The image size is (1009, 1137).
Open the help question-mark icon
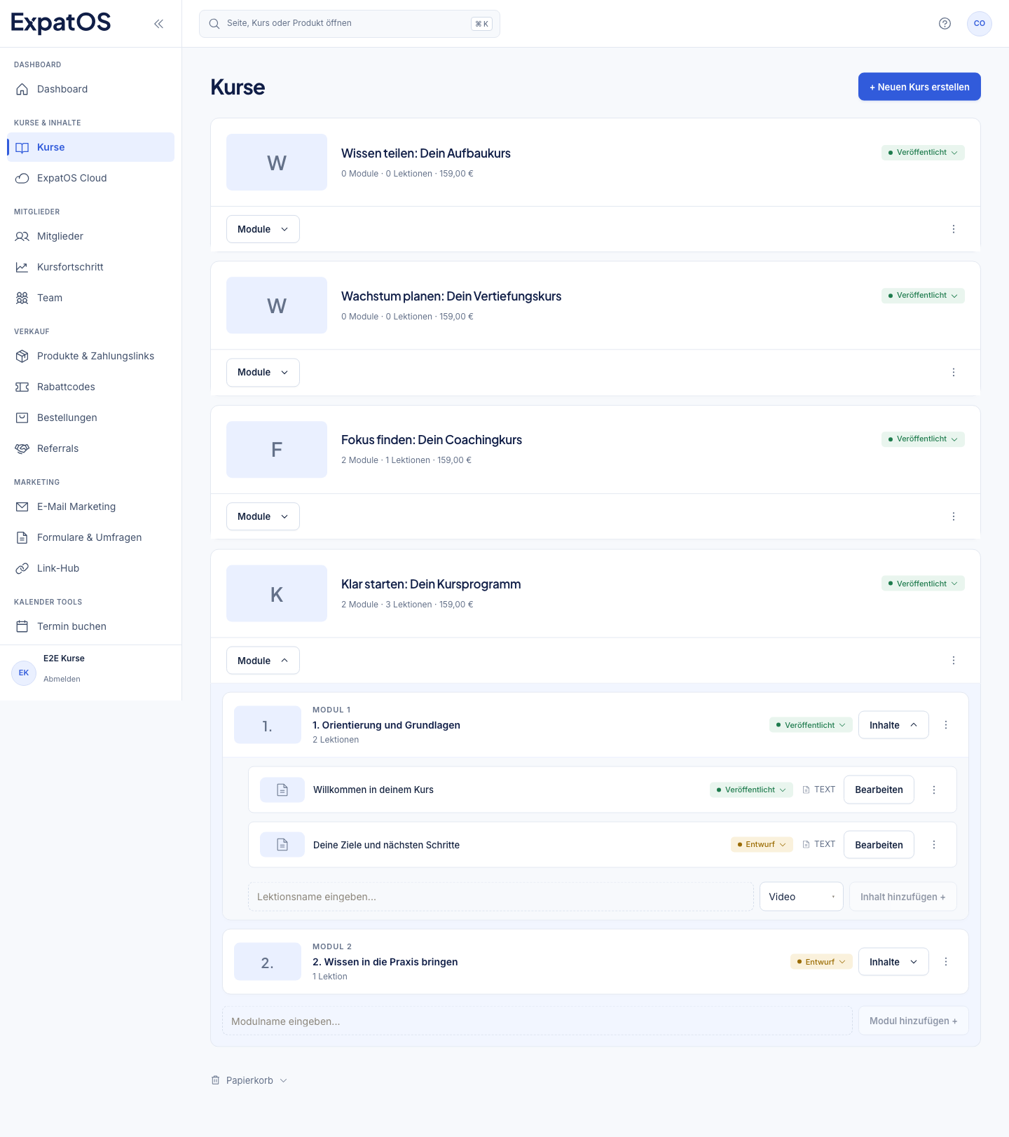(x=945, y=24)
